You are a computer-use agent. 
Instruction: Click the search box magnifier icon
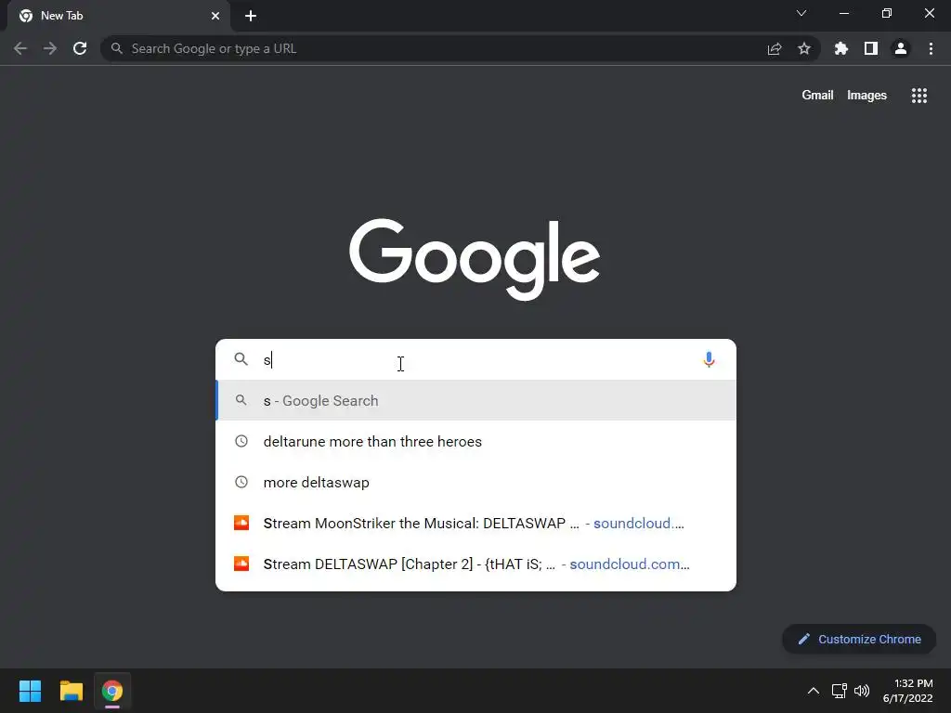pyautogui.click(x=241, y=359)
